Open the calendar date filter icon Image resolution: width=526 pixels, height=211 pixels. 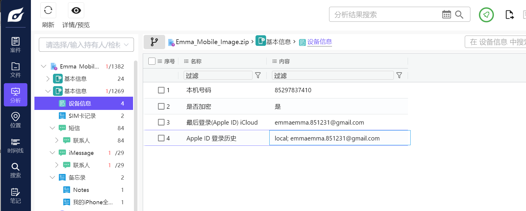click(447, 14)
